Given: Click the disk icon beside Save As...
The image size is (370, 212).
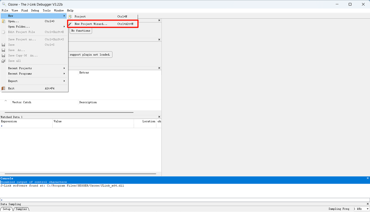Looking at the screenshot, I should pos(3,50).
